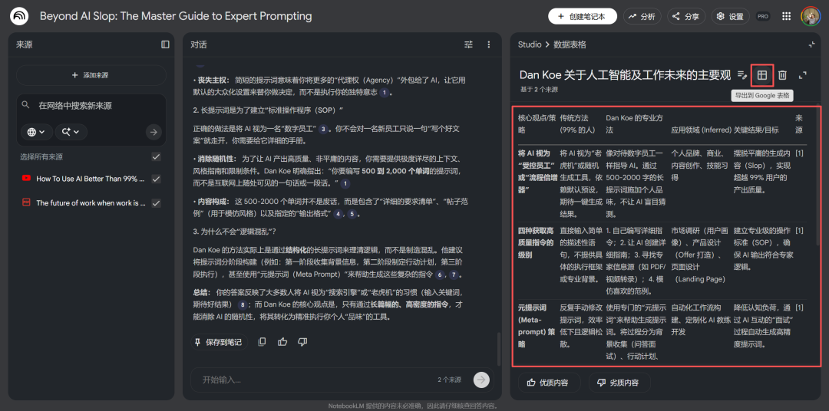Screen dimensions: 829x411
Task: Click 核心观点/策略 column header
Action: coord(537,123)
